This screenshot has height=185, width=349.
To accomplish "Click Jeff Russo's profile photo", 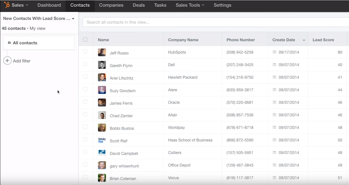I will pos(102,52).
